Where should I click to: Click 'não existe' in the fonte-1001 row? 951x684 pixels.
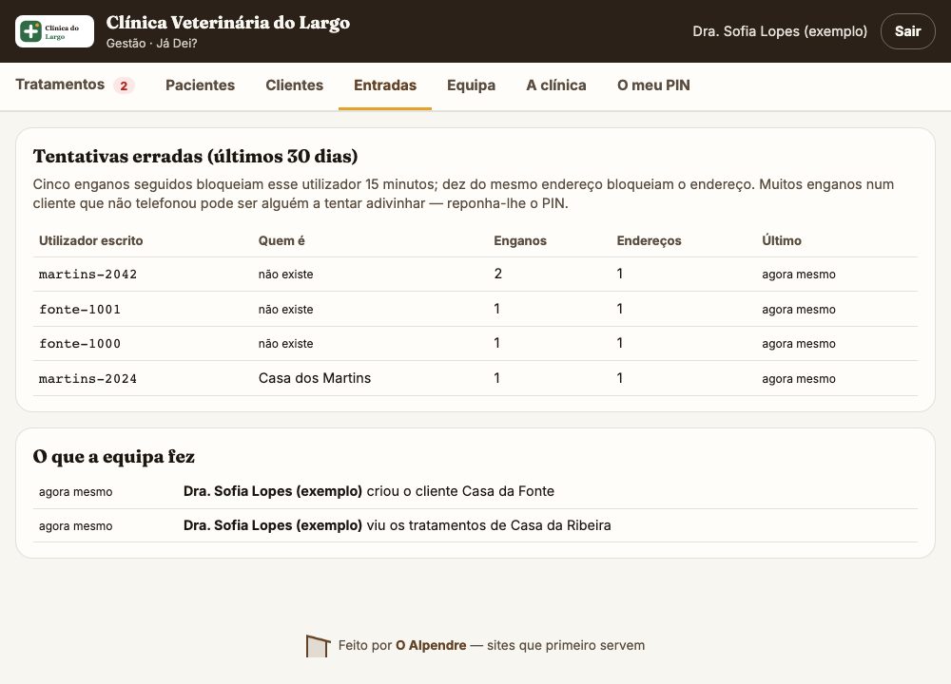(x=285, y=310)
